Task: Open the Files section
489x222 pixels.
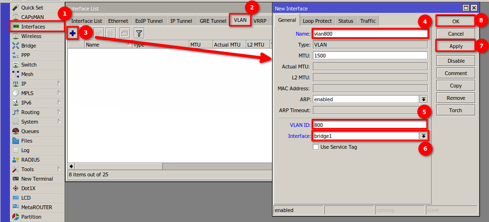Action: (x=27, y=141)
